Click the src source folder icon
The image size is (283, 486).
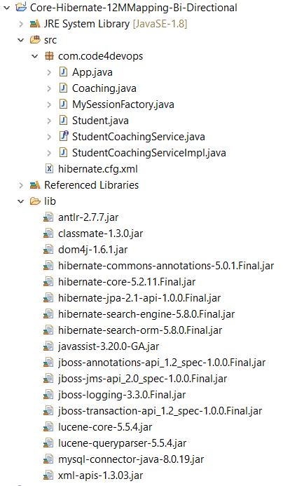tap(35, 40)
